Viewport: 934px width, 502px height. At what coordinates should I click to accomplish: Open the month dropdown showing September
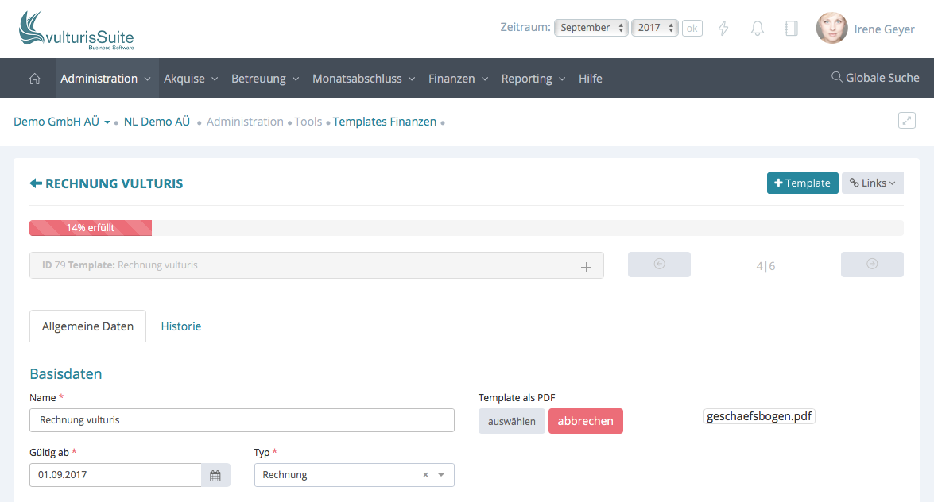pyautogui.click(x=591, y=28)
